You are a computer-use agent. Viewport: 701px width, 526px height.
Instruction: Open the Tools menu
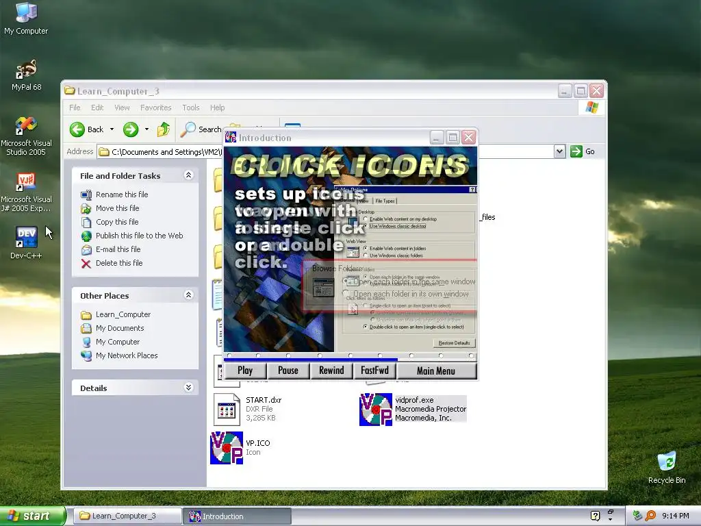[190, 108]
